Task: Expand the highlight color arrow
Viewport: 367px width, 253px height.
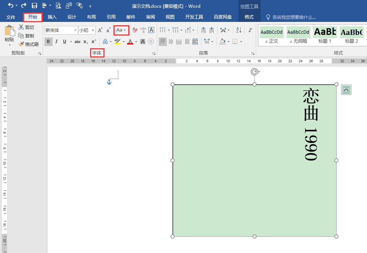Action: (x=123, y=42)
